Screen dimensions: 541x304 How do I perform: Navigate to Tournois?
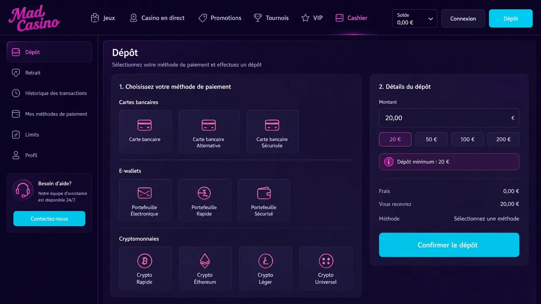(271, 18)
